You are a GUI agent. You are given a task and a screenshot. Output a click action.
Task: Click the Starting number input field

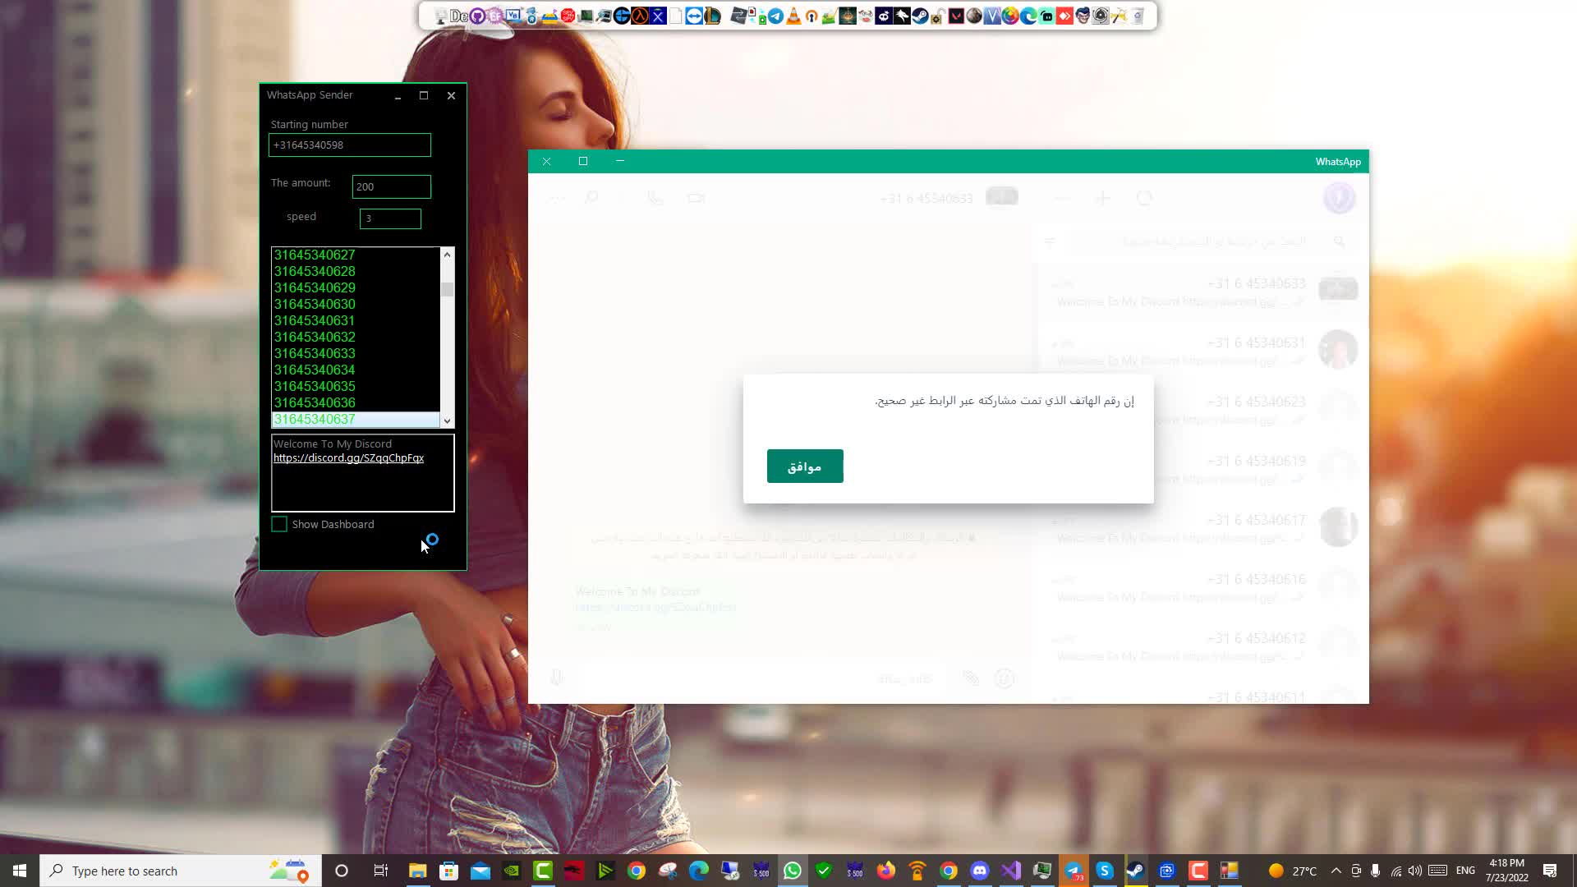(x=349, y=145)
